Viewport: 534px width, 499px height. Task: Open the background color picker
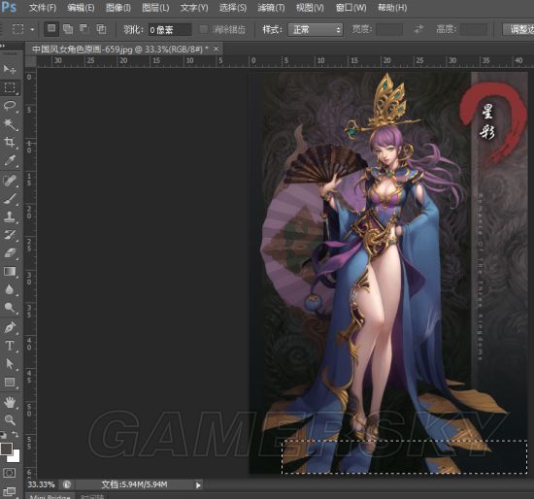15,457
